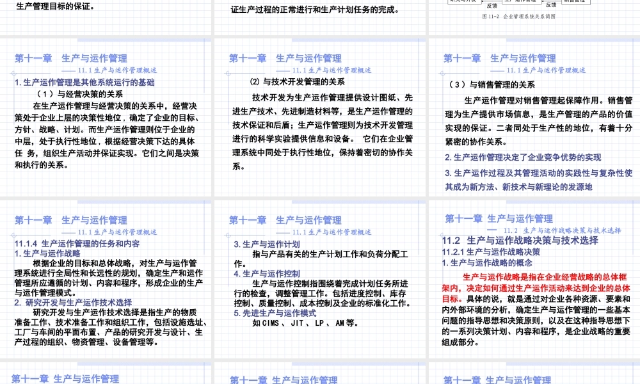This screenshot has width=640, height=384.
Task: Select the slide thumbnail about 与技术开发管理的关系
Action: click(x=320, y=118)
